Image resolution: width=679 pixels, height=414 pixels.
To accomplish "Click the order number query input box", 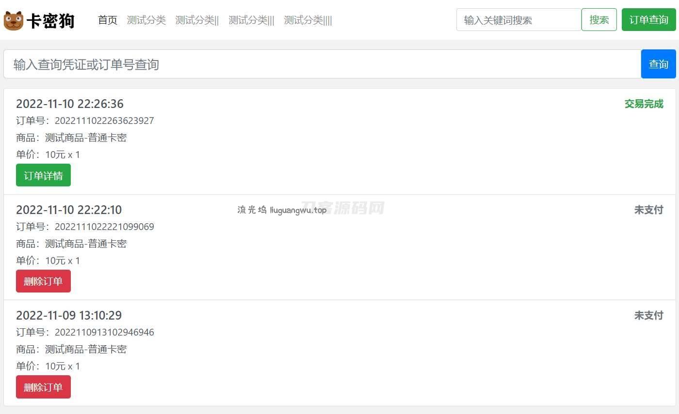I will 322,64.
